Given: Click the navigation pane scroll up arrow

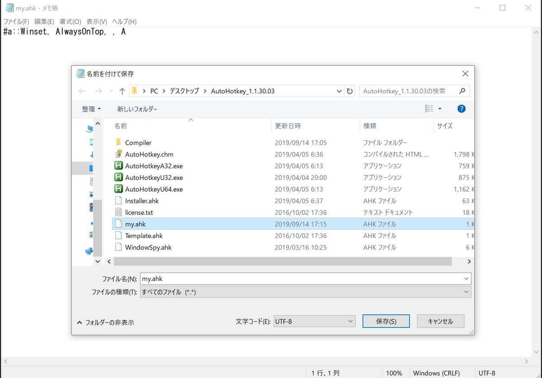Looking at the screenshot, I should [98, 123].
